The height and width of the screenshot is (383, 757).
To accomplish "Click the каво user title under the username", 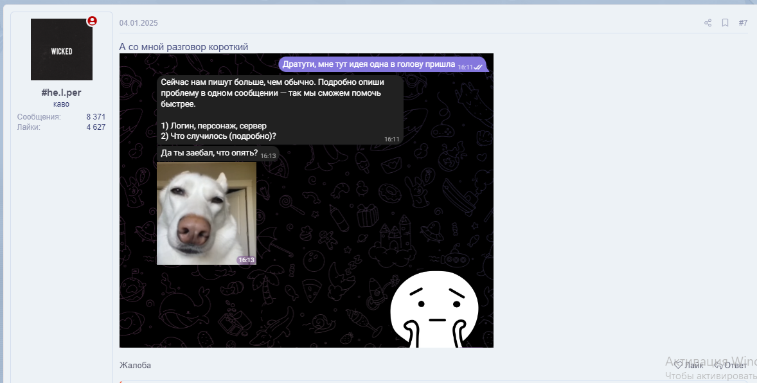I will click(x=61, y=103).
